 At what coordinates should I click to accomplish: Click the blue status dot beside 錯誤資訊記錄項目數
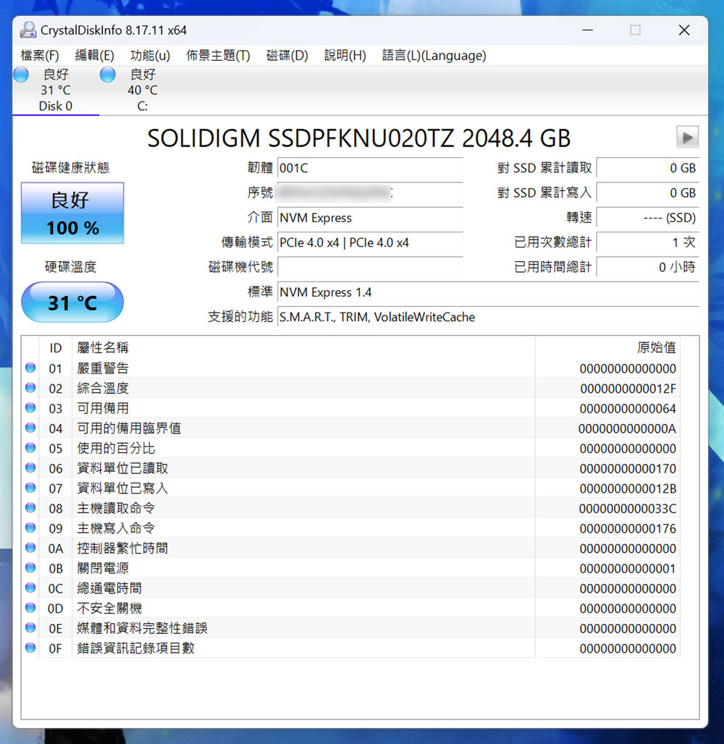29,648
